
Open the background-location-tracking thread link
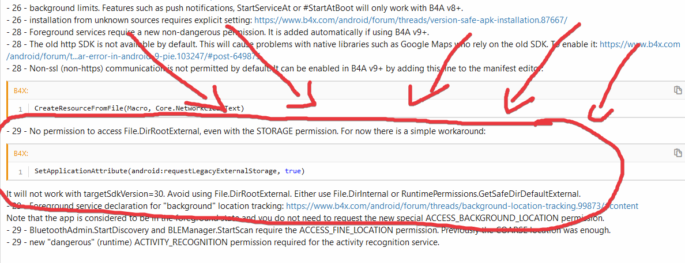[461, 205]
